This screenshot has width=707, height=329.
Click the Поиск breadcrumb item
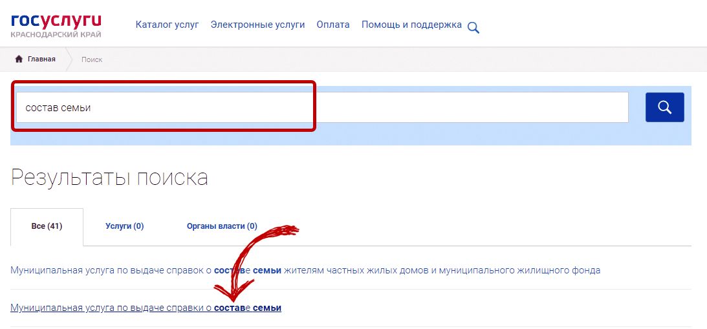pyautogui.click(x=92, y=59)
